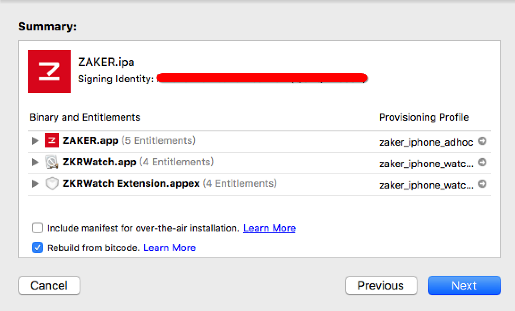
Task: Select ZKRWatch Extension.appex (4 Entitlements) text
Action: tap(170, 183)
